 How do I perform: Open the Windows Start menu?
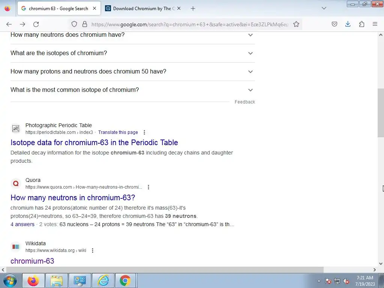click(x=9, y=280)
